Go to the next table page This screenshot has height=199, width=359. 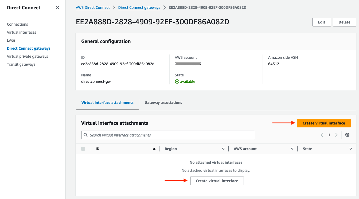point(336,135)
